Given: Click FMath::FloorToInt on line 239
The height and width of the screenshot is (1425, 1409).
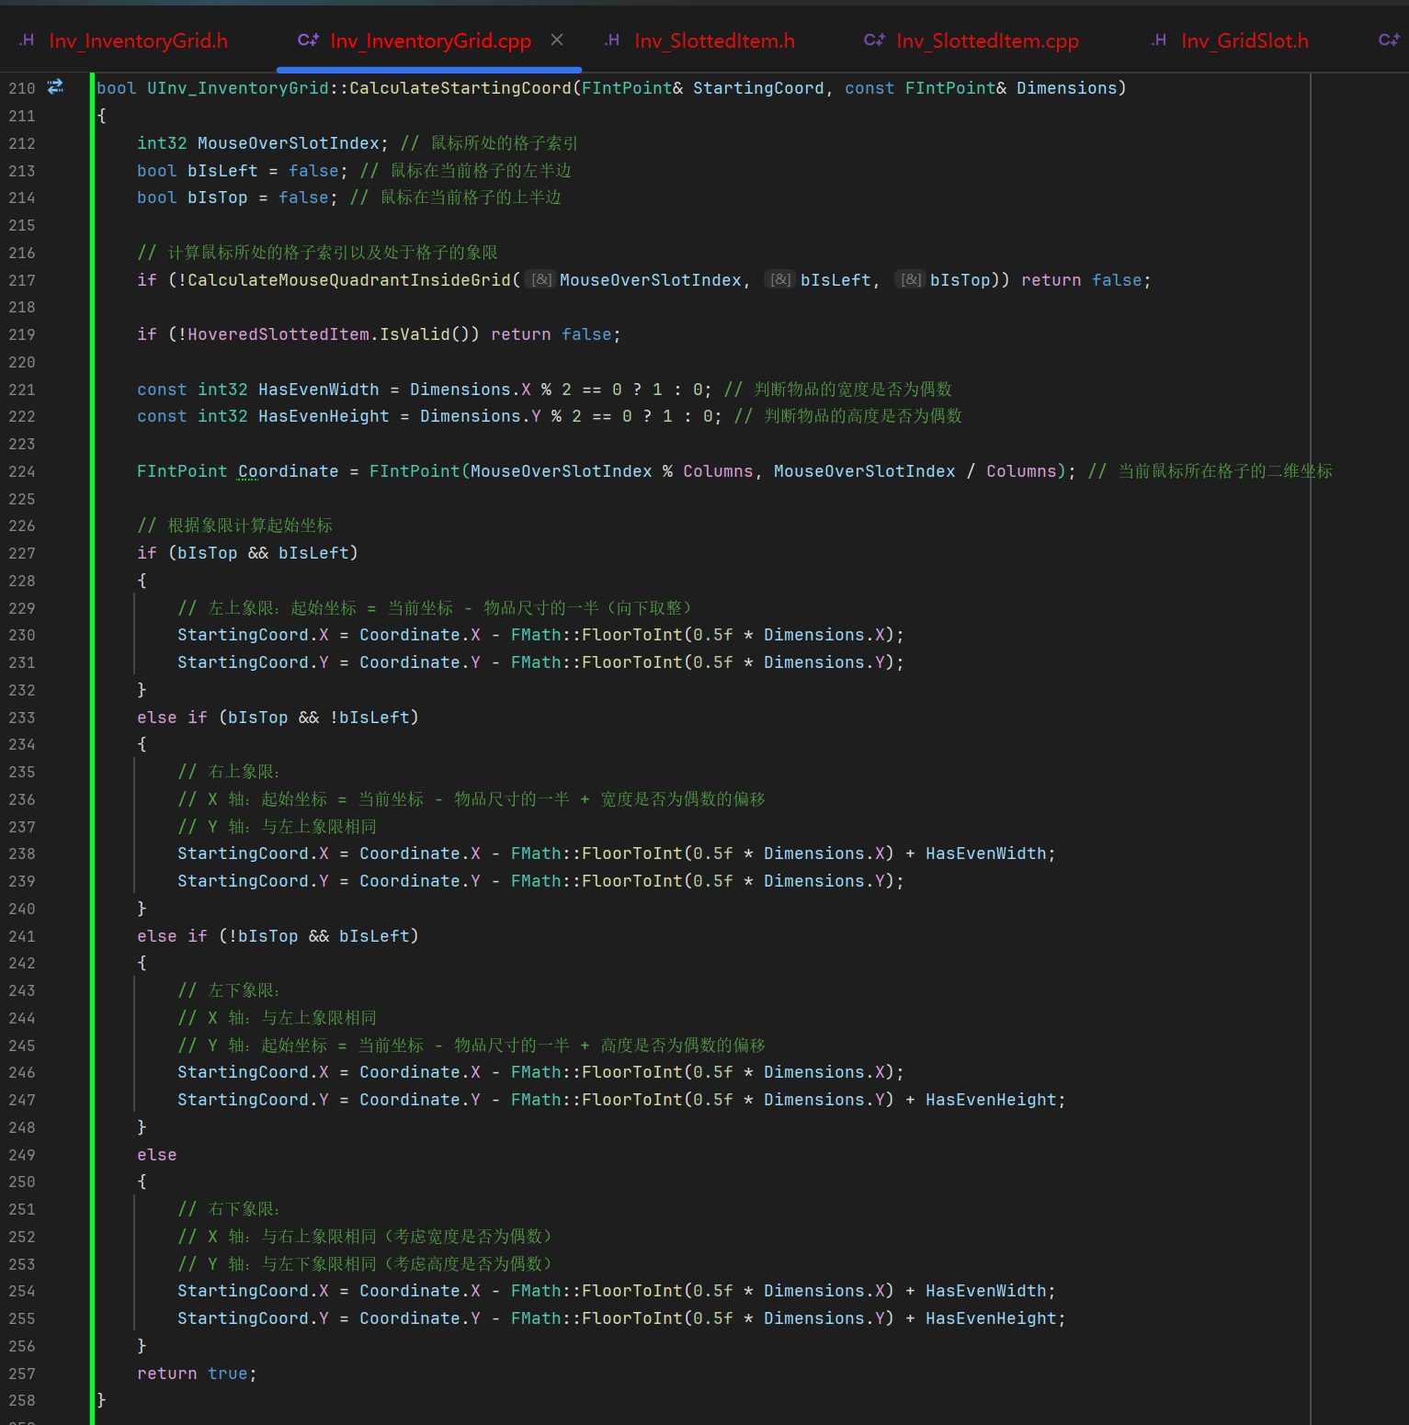Looking at the screenshot, I should pos(597,881).
